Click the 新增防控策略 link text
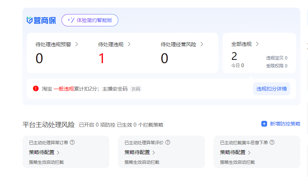The height and width of the screenshot is (180, 308). (x=285, y=124)
